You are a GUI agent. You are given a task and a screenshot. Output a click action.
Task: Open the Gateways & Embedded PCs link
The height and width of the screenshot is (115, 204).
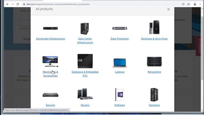(85, 74)
